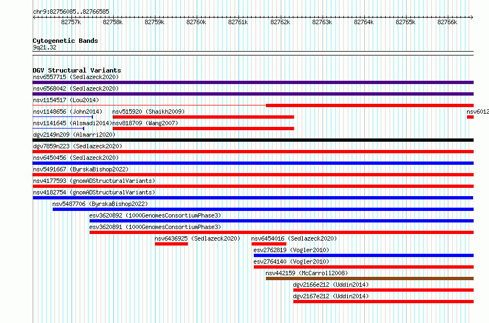489x323 pixels.
Task: Click the purple bar under nsv6557715
Action: tap(253, 82)
